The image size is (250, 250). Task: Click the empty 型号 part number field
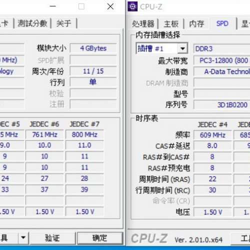pyautogui.click(x=221, y=94)
